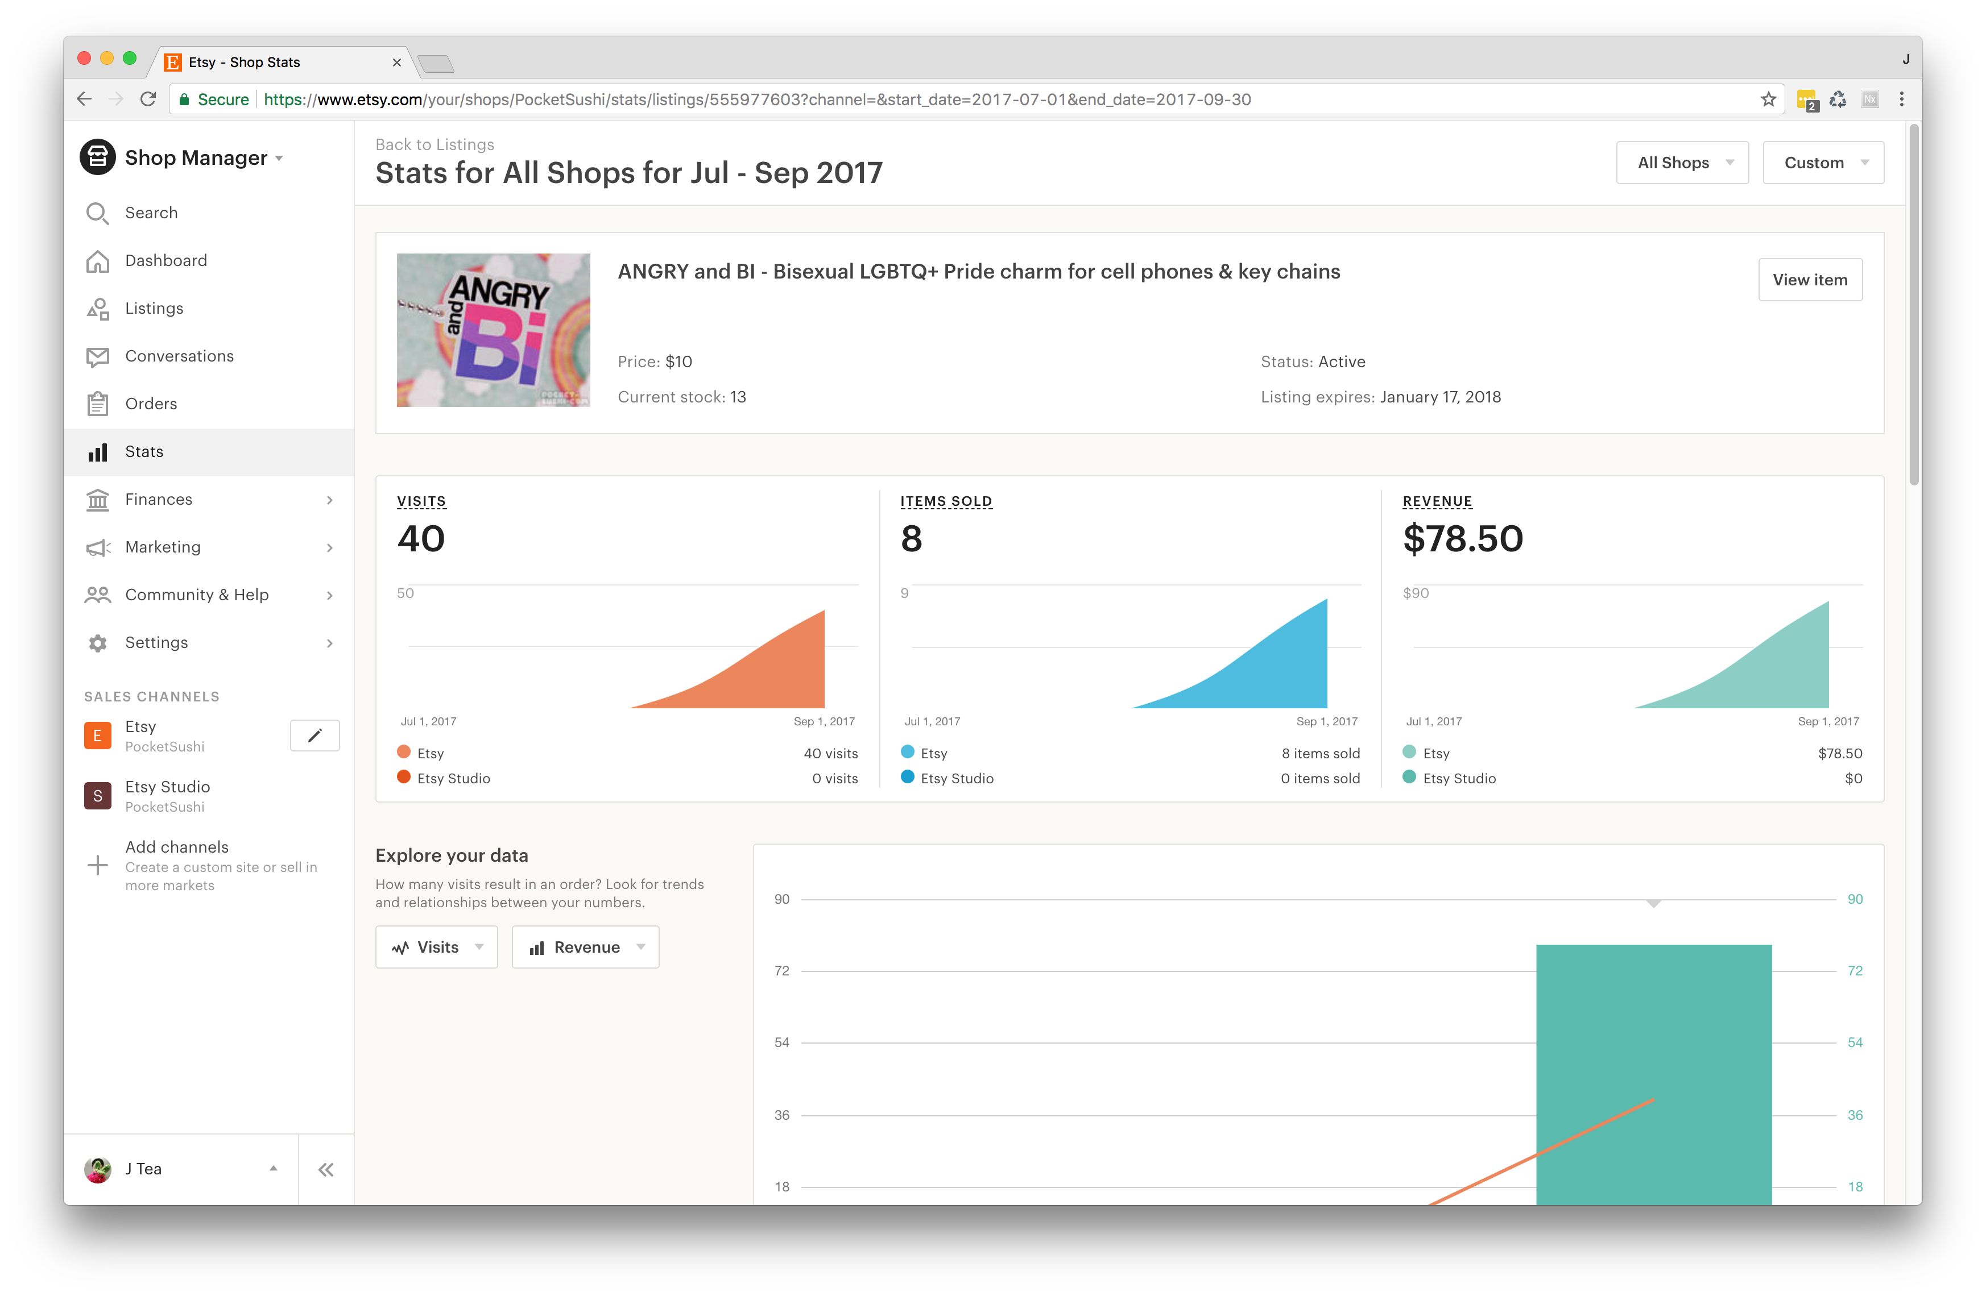Click the Search magnifier icon in sidebar
Image resolution: width=1986 pixels, height=1296 pixels.
click(98, 214)
